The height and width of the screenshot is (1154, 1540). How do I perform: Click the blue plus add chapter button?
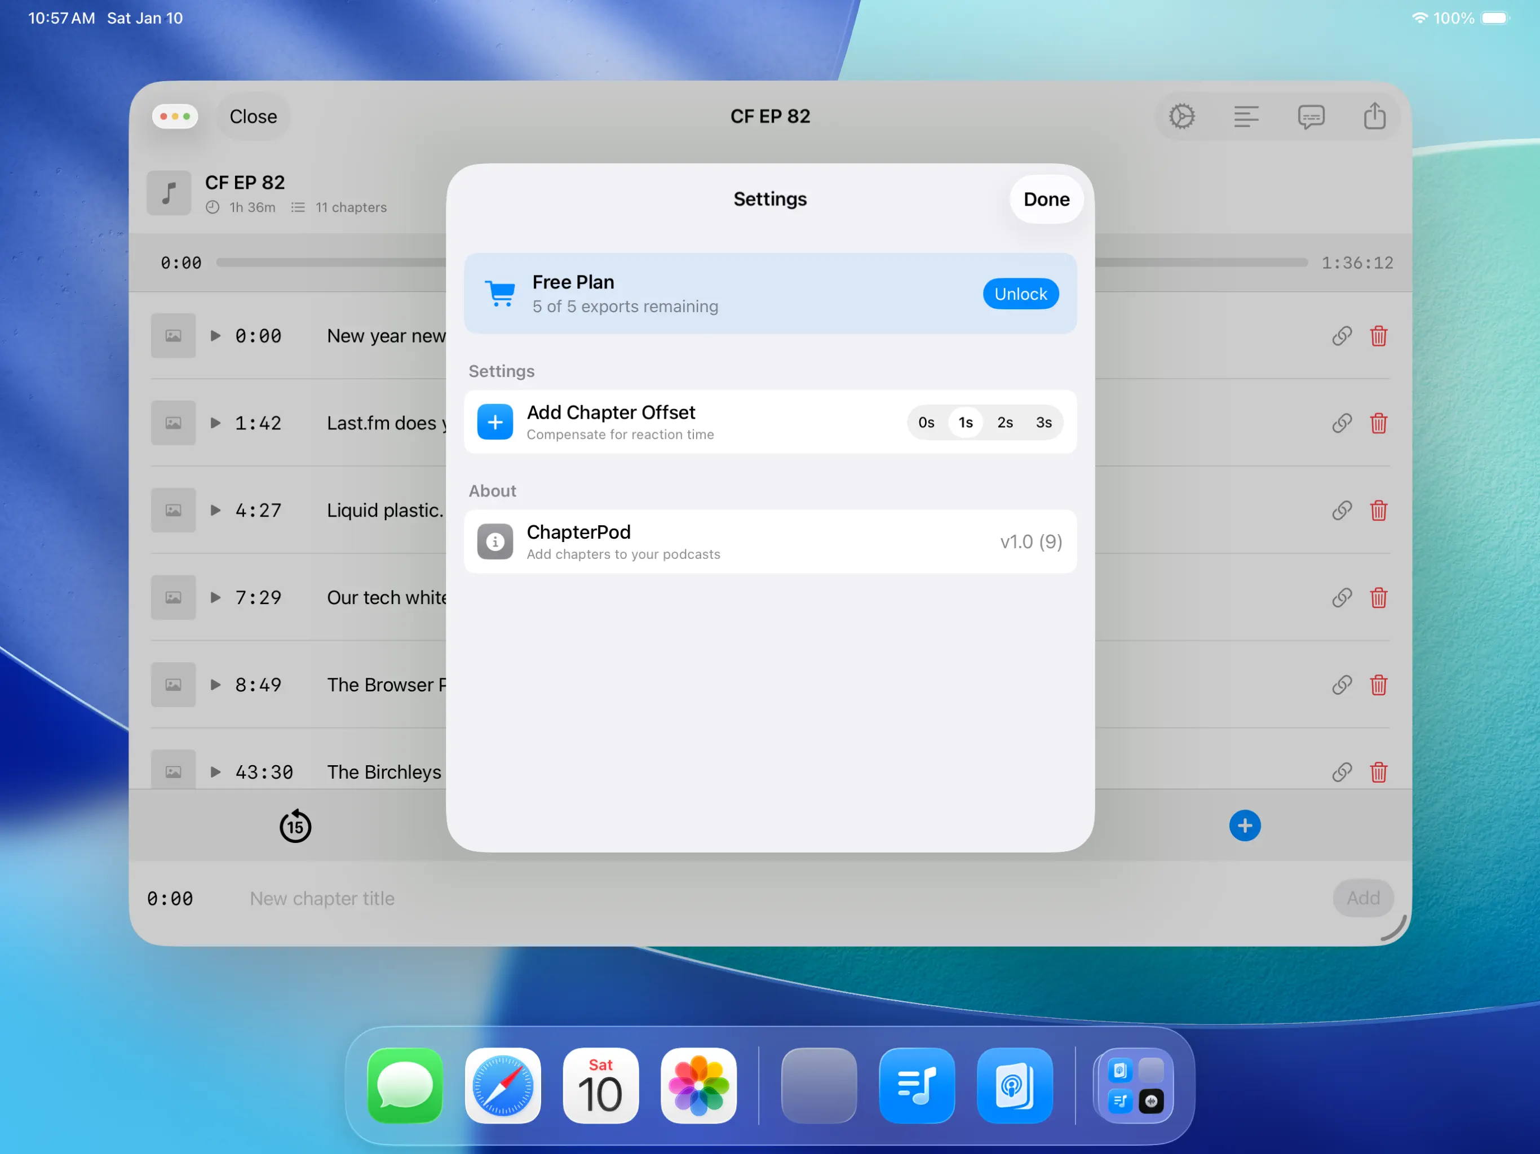click(x=1244, y=826)
